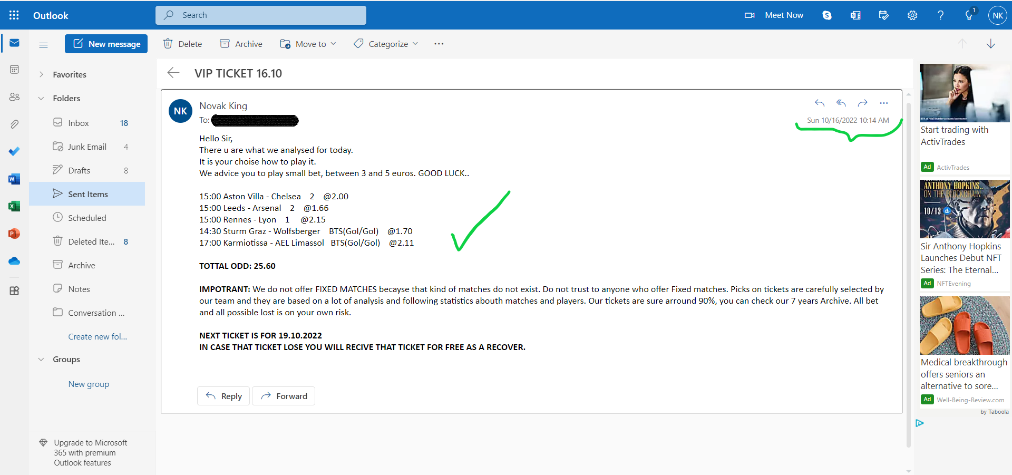This screenshot has height=475, width=1012.
Task: Open the Anthony Hopkins NFT ad thumbnail
Action: [965, 209]
